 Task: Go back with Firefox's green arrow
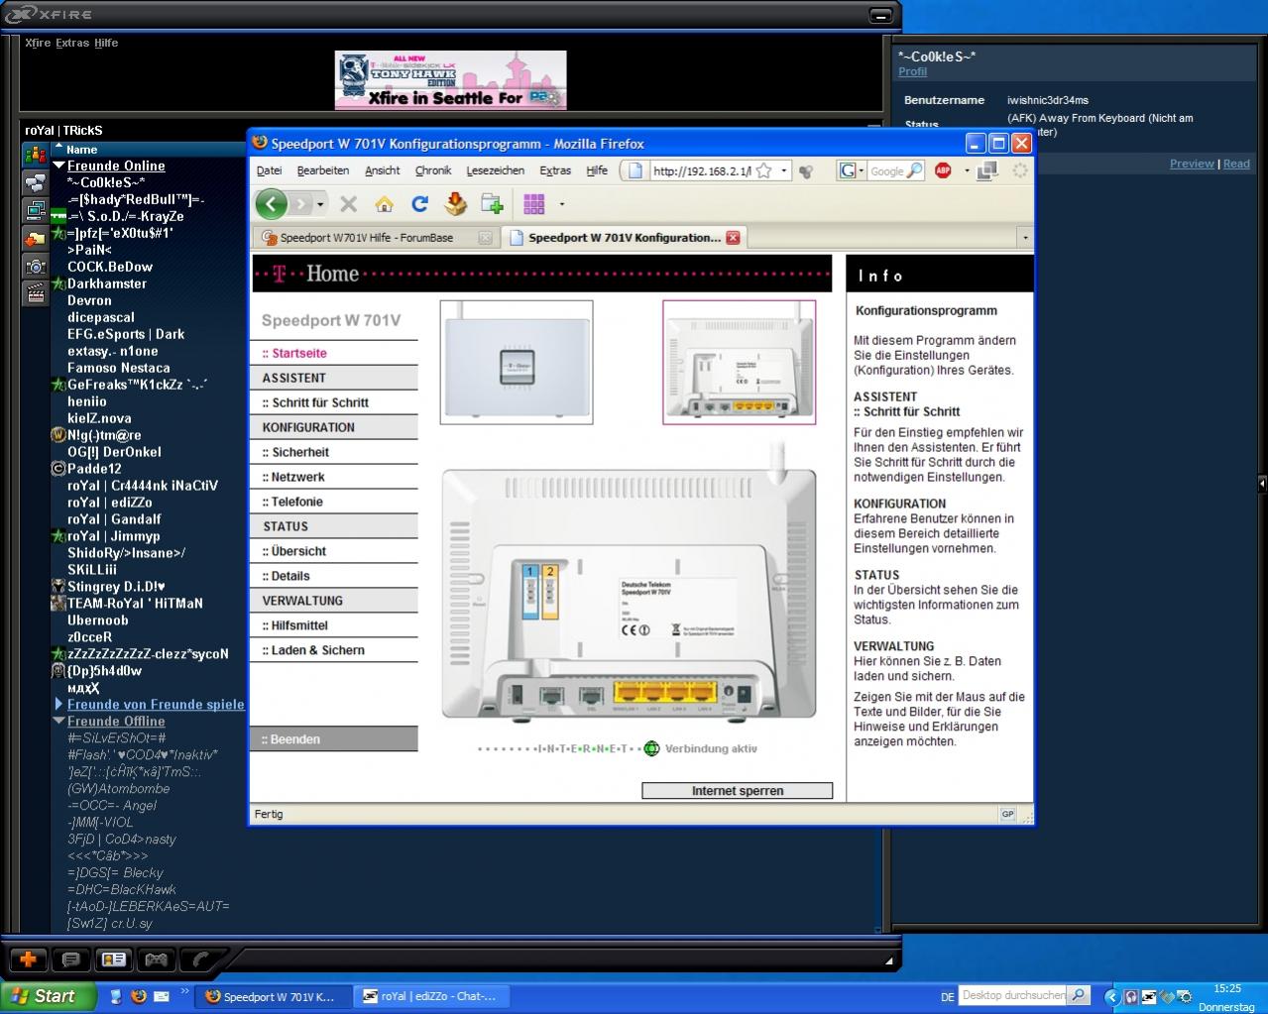pos(272,204)
